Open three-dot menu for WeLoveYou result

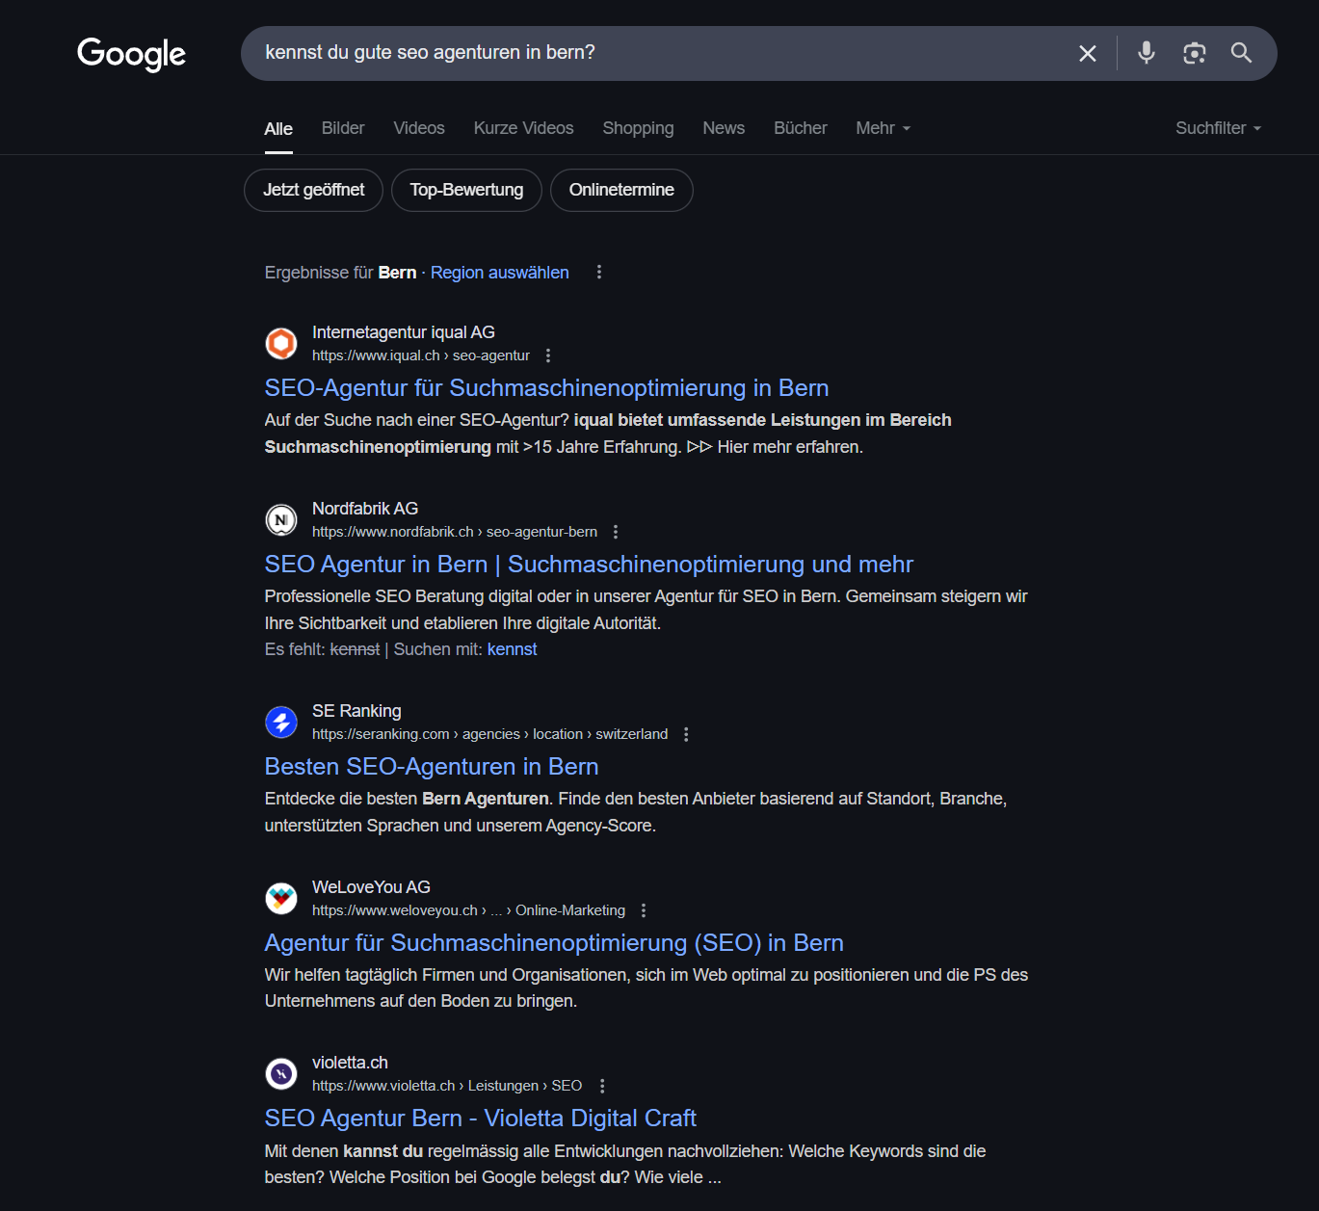tap(644, 910)
